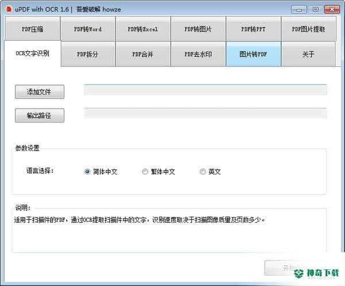Click the start button at bottom right

point(295,268)
